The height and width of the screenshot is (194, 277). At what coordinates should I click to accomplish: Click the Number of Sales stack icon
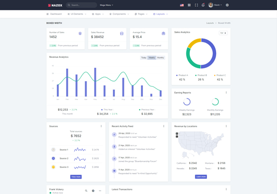pyautogui.click(x=80, y=33)
